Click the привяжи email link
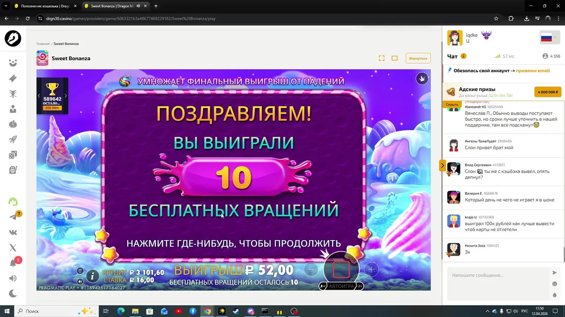 point(533,70)
